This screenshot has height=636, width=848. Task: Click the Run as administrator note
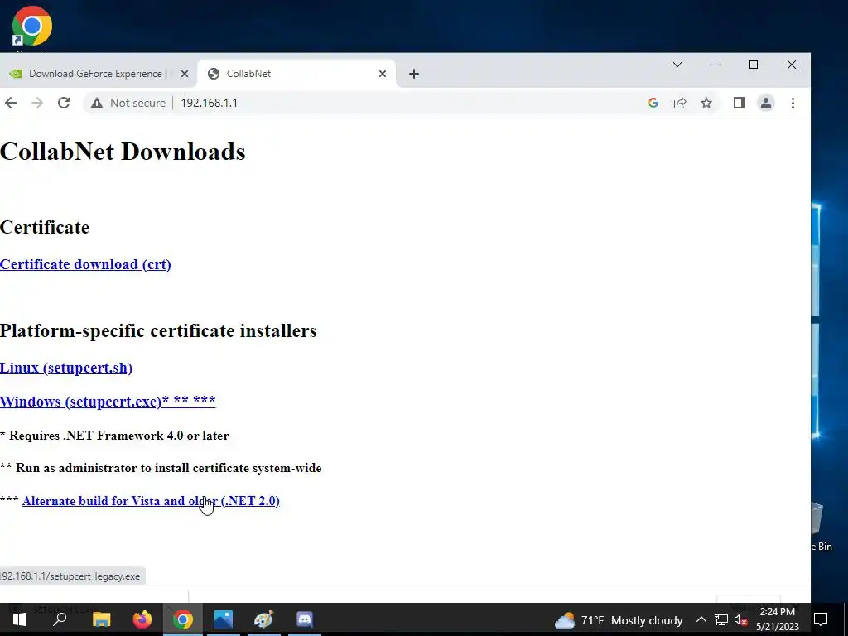(161, 468)
